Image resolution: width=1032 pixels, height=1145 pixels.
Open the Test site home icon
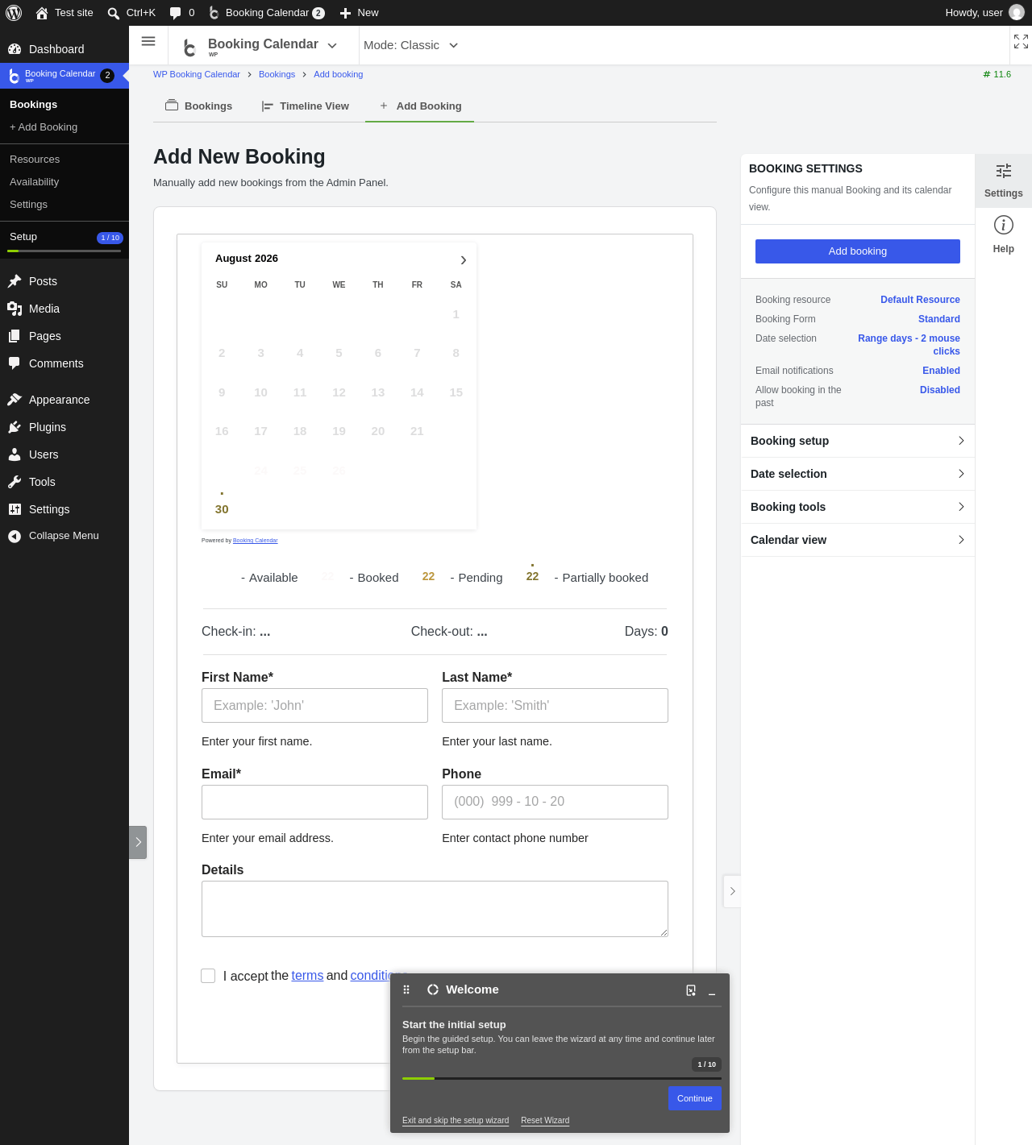(x=42, y=13)
